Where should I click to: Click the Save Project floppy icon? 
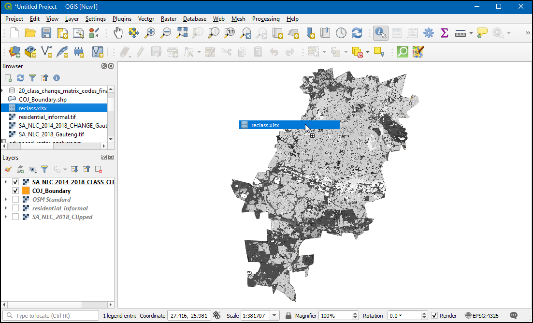coord(46,33)
